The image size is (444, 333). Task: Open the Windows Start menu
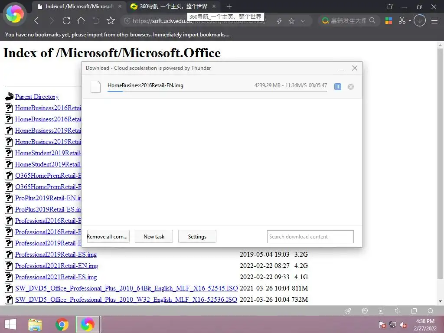(10, 324)
